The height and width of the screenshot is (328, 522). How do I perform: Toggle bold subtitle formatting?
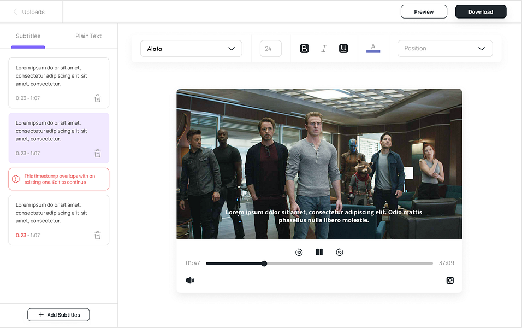[x=305, y=49]
